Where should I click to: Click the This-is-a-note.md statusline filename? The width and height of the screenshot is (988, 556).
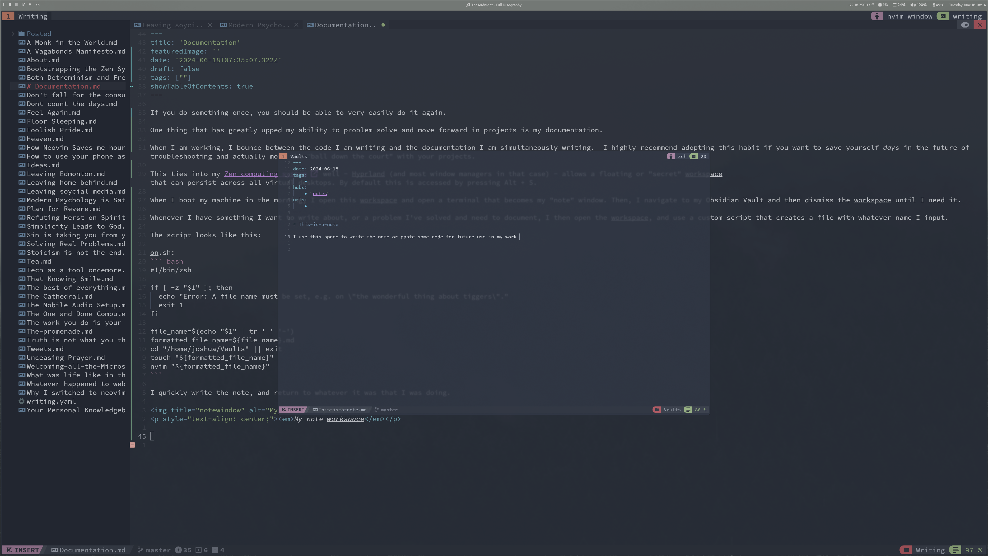pos(342,410)
